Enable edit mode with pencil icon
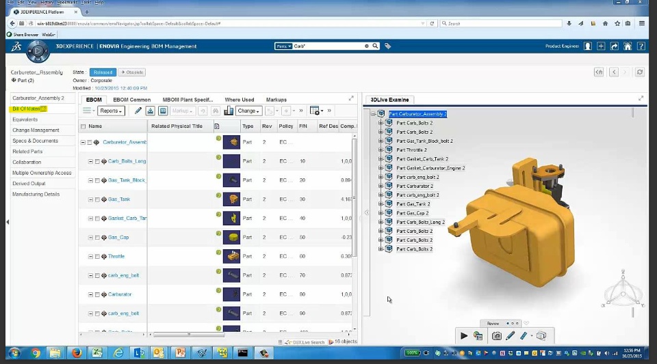Screen dimensions: 657x364 138,111
